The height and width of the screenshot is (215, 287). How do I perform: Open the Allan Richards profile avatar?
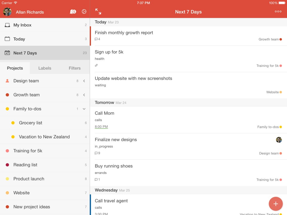(x=7, y=12)
